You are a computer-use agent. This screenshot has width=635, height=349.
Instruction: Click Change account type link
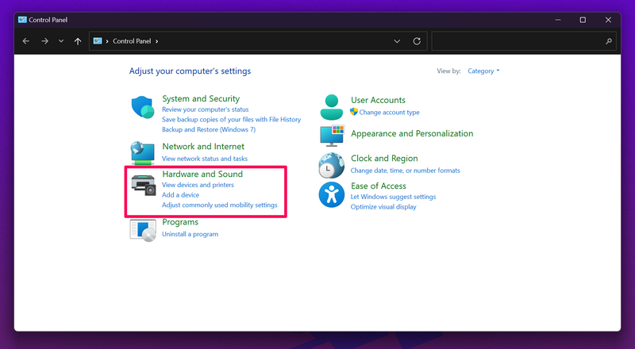click(389, 113)
